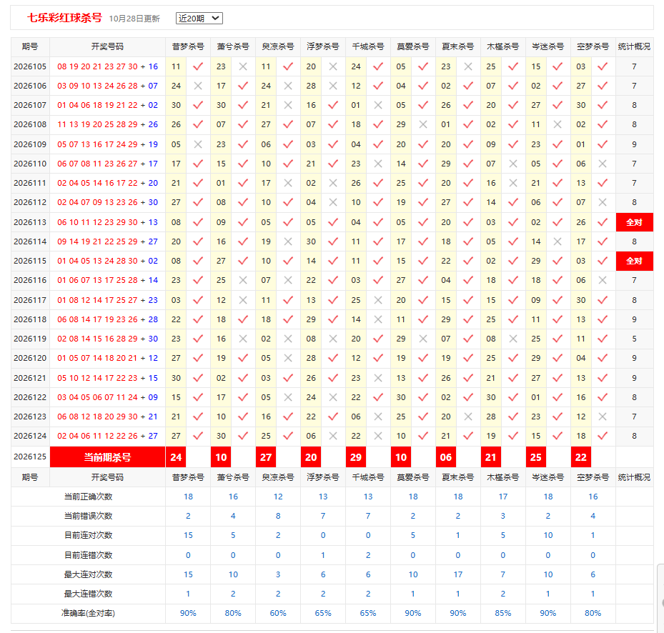Image resolution: width=664 pixels, height=633 pixels.
Task: Click the cross mark for 昔梦杀号 in row 2026109
Action: click(x=198, y=144)
